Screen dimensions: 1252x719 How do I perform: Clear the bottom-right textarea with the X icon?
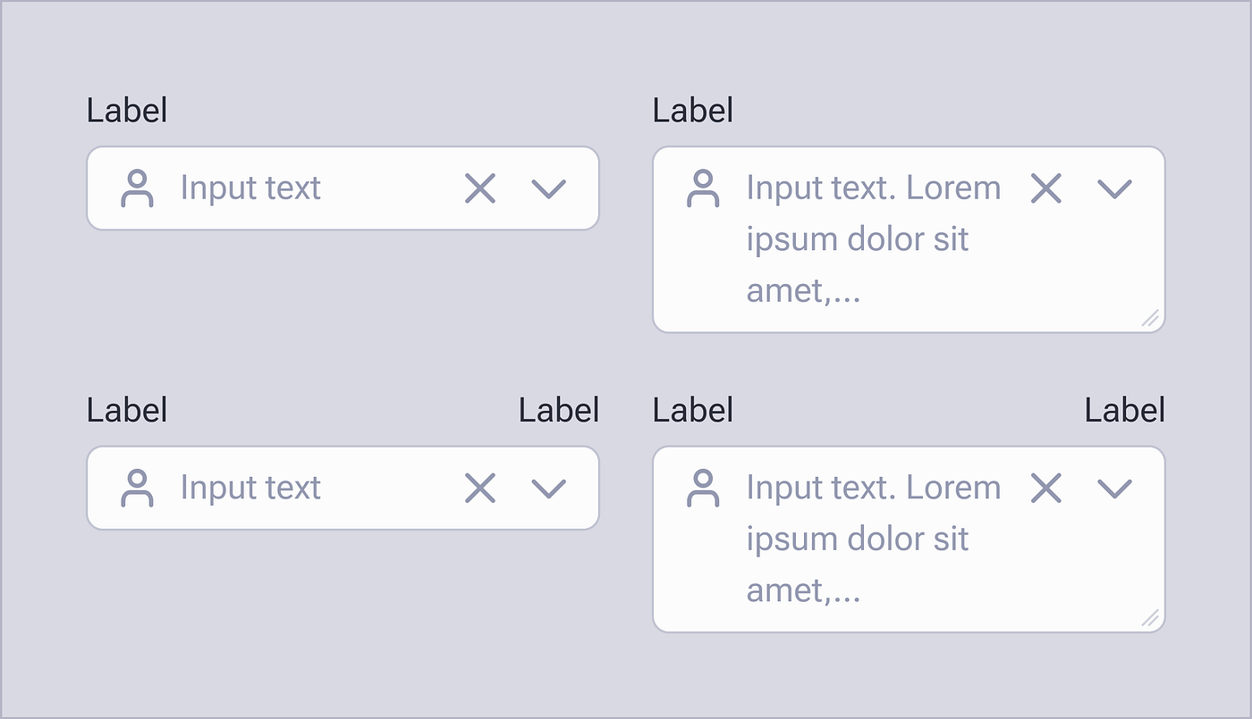pos(1045,488)
